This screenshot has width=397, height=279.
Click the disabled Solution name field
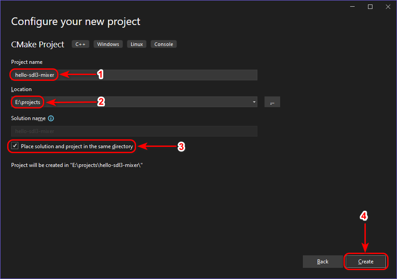(134, 131)
